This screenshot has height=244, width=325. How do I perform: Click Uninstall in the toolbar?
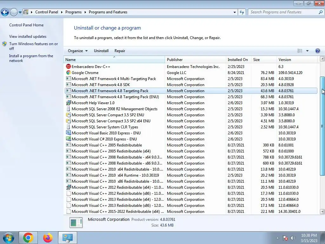[x=101, y=51]
